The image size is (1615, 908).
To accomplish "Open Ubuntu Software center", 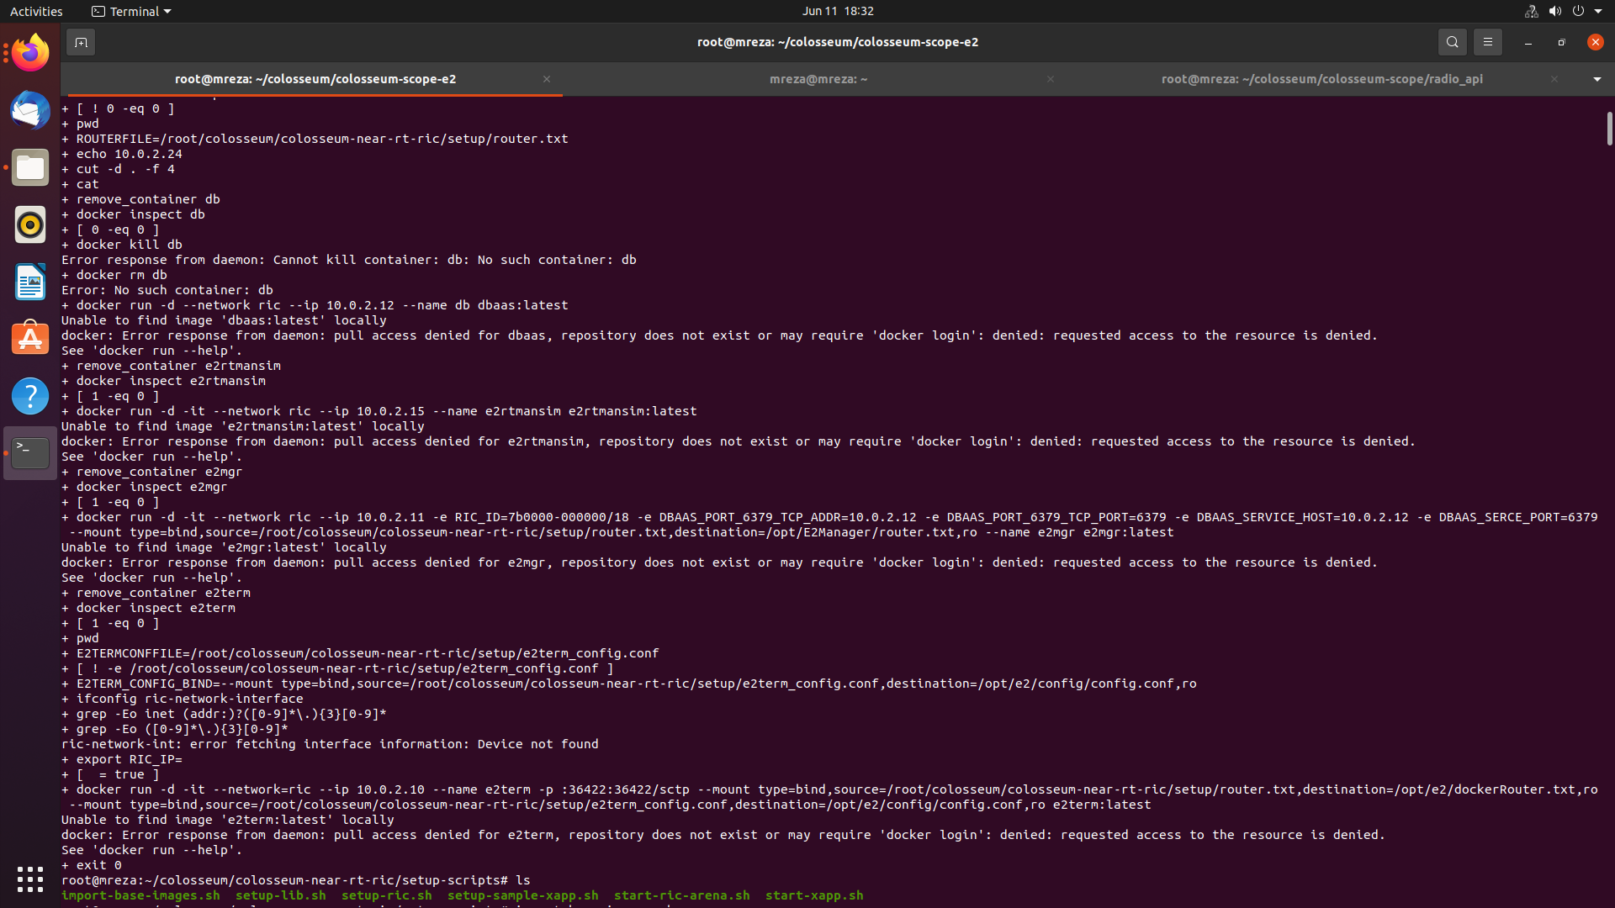I will [x=29, y=339].
